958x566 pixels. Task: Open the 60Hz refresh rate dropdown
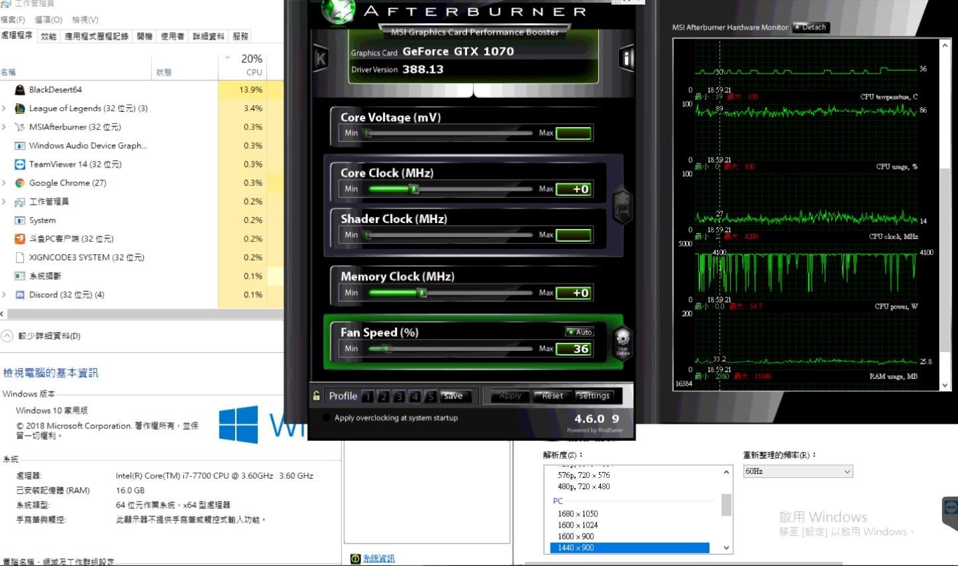pyautogui.click(x=798, y=471)
